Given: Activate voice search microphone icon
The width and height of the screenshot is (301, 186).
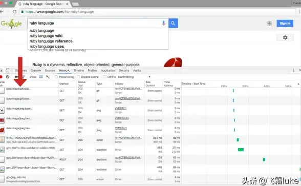Looking at the screenshot, I should point(164,23).
